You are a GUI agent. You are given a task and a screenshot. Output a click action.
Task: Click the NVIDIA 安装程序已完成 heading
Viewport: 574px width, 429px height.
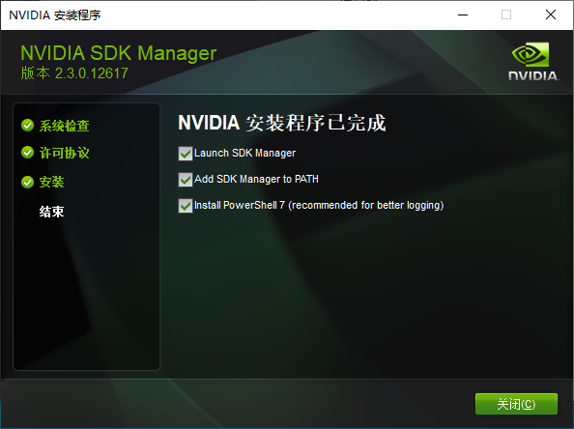(x=282, y=123)
